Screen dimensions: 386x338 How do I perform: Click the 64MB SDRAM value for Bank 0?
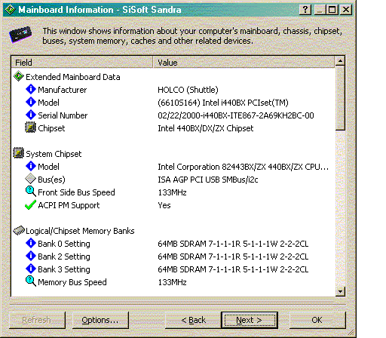233,244
